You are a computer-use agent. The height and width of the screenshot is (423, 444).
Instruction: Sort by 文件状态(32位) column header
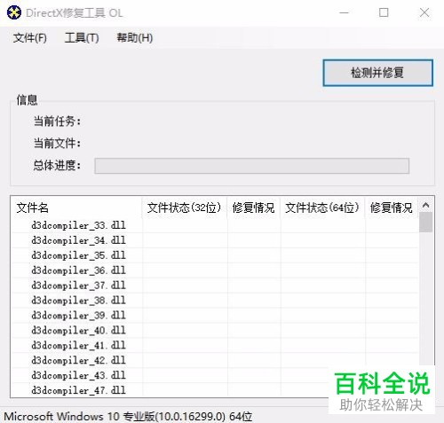tap(185, 208)
